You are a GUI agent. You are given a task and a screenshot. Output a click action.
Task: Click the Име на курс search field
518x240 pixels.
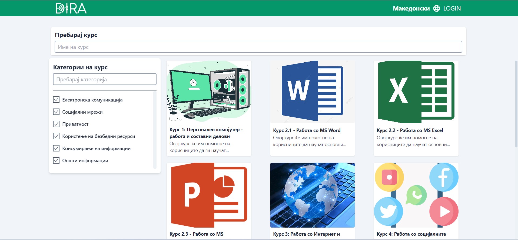tap(258, 47)
